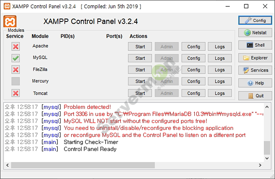275x179 pixels.
Task: Open the Apache Logs menu
Action: click(220, 46)
